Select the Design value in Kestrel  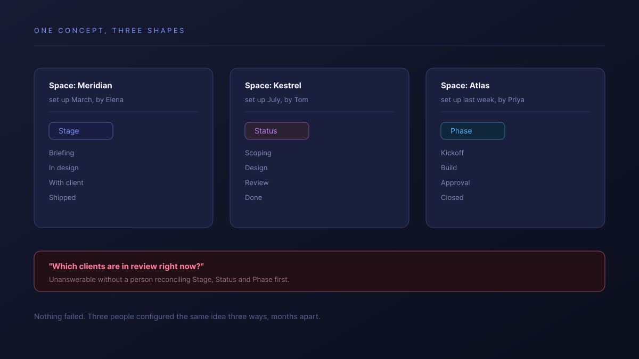256,168
